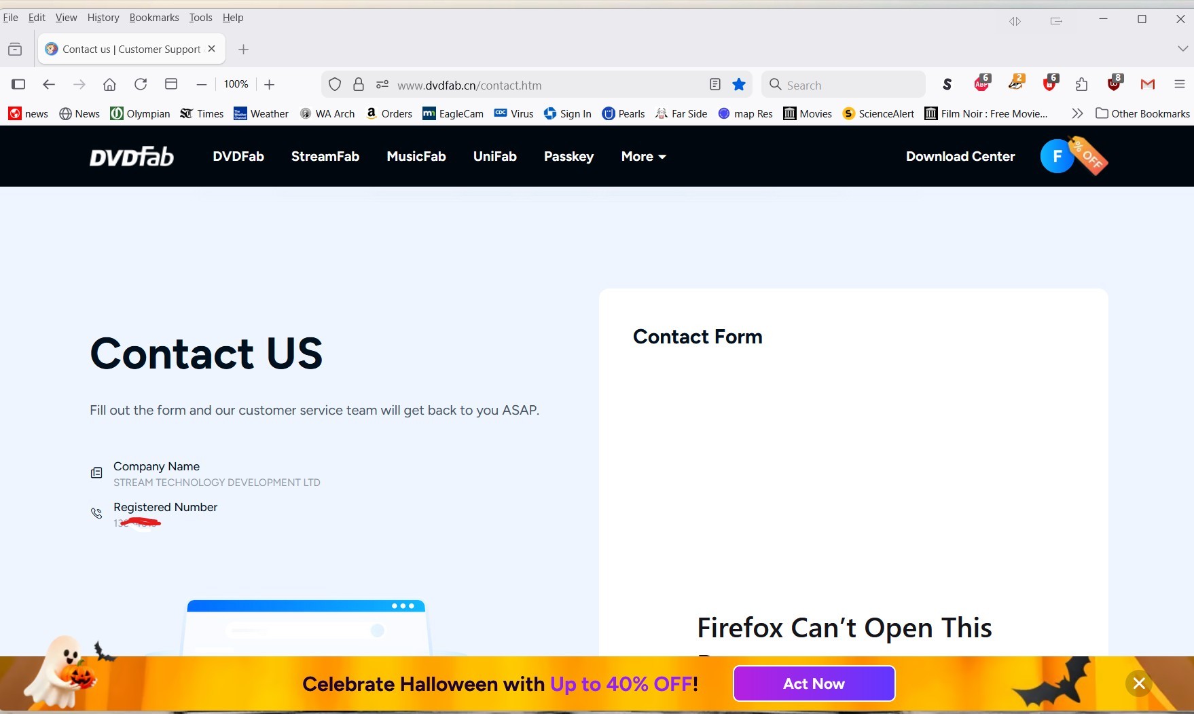Expand the list all tabs chevron

point(1182,49)
